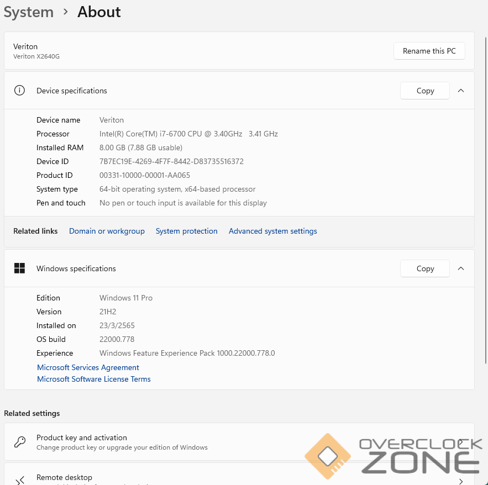Open Advanced system settings
This screenshot has width=488, height=485.
coord(272,231)
